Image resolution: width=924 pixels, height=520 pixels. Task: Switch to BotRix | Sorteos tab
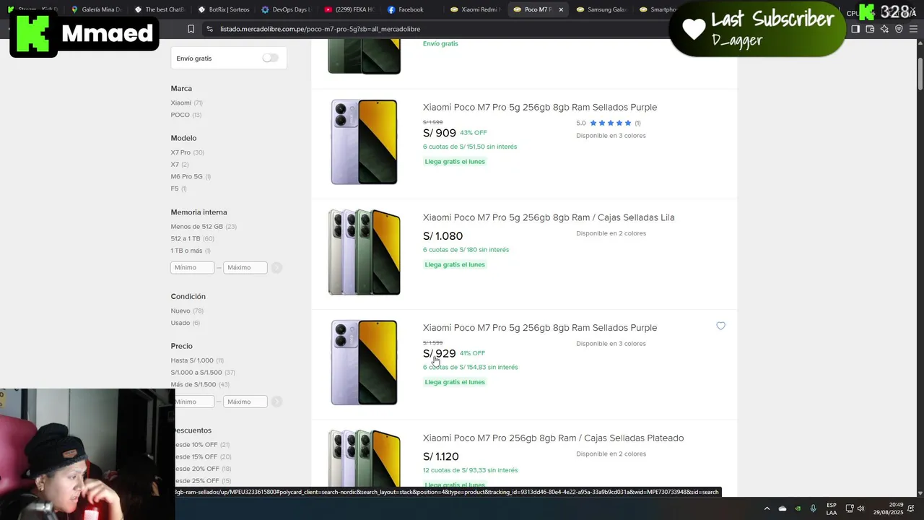click(x=223, y=9)
